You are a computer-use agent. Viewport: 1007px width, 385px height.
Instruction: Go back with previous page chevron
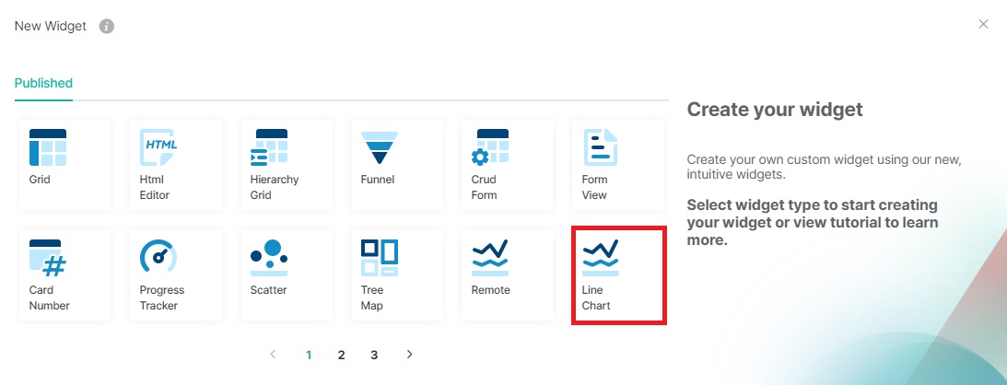coord(273,355)
